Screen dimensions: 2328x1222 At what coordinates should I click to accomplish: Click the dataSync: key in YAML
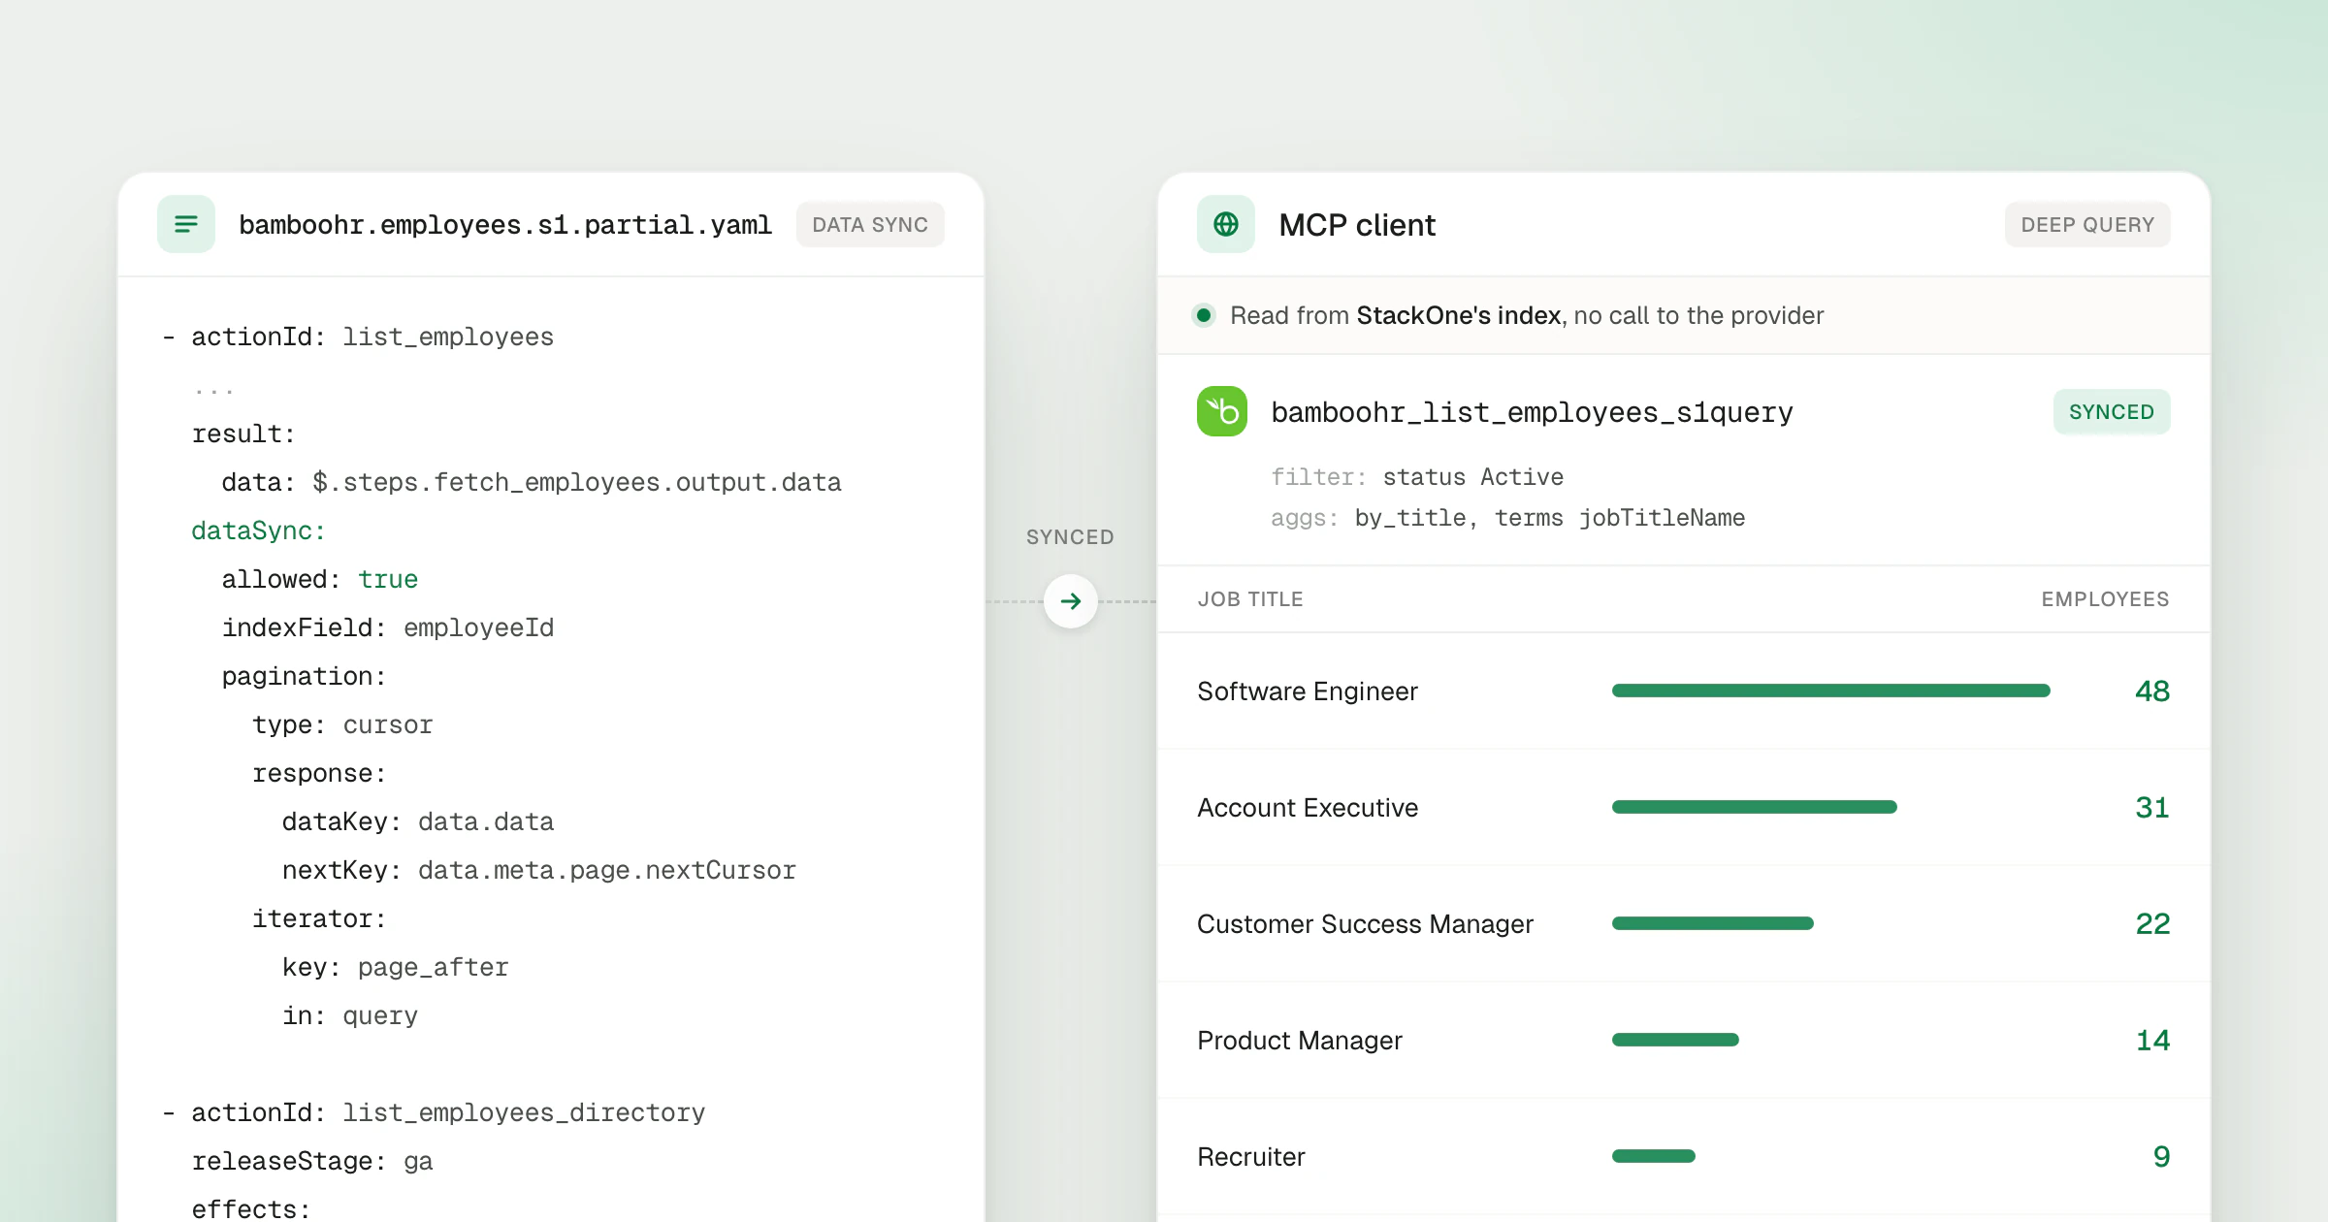click(x=258, y=531)
